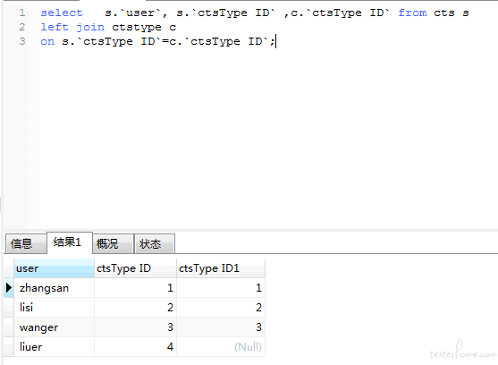Viewport: 498px width, 365px height.
Task: Click the from keyword in line 1
Action: click(x=412, y=13)
